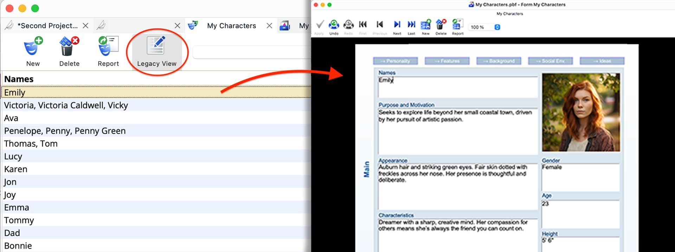Select Victoria Caldwell in the names list
This screenshot has width=675, height=252.
coord(66,105)
